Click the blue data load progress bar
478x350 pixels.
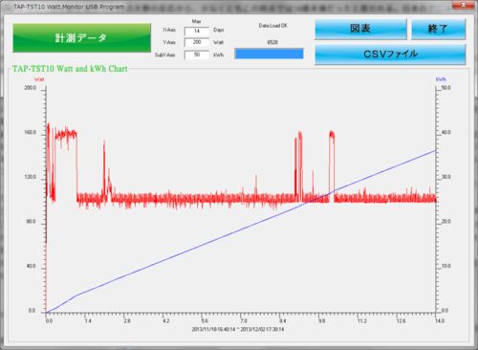(x=270, y=54)
